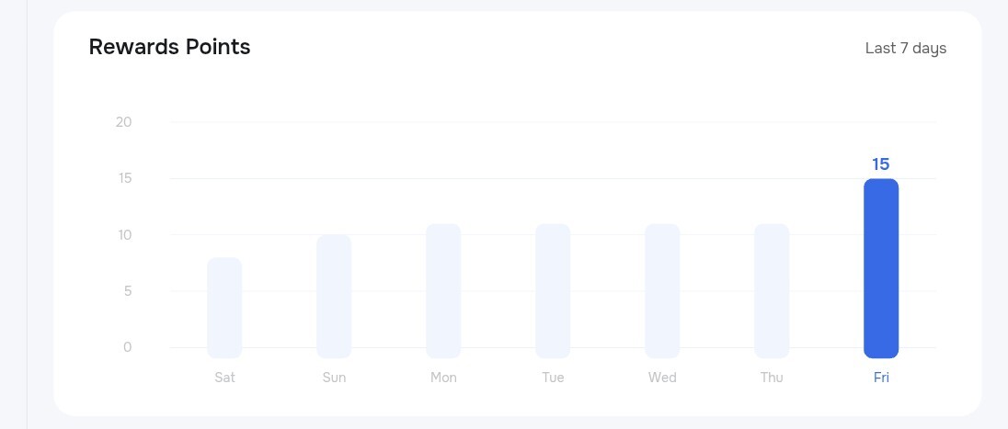Select the Tue axis label
The height and width of the screenshot is (429, 1008).
[x=553, y=378]
